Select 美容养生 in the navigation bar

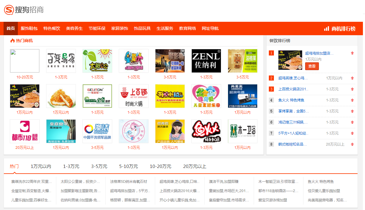pyautogui.click(x=74, y=28)
